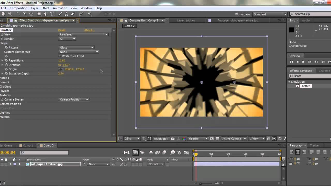Toggle Brainstorm lightbulb icon
This screenshot has height=186, width=331.
click(173, 153)
